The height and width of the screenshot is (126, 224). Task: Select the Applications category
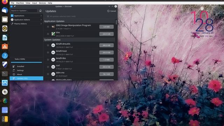(27, 16)
